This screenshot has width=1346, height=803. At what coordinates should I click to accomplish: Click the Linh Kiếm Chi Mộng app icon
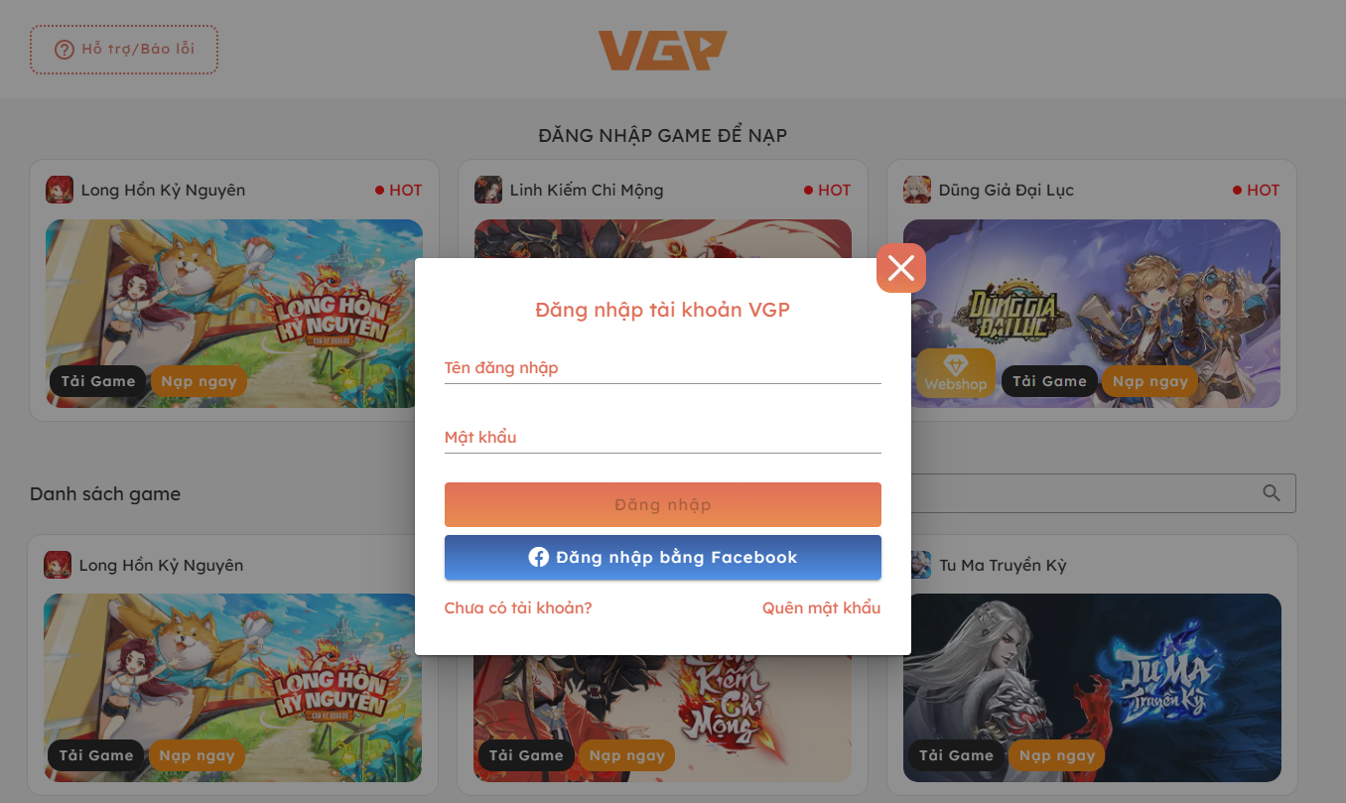(488, 190)
